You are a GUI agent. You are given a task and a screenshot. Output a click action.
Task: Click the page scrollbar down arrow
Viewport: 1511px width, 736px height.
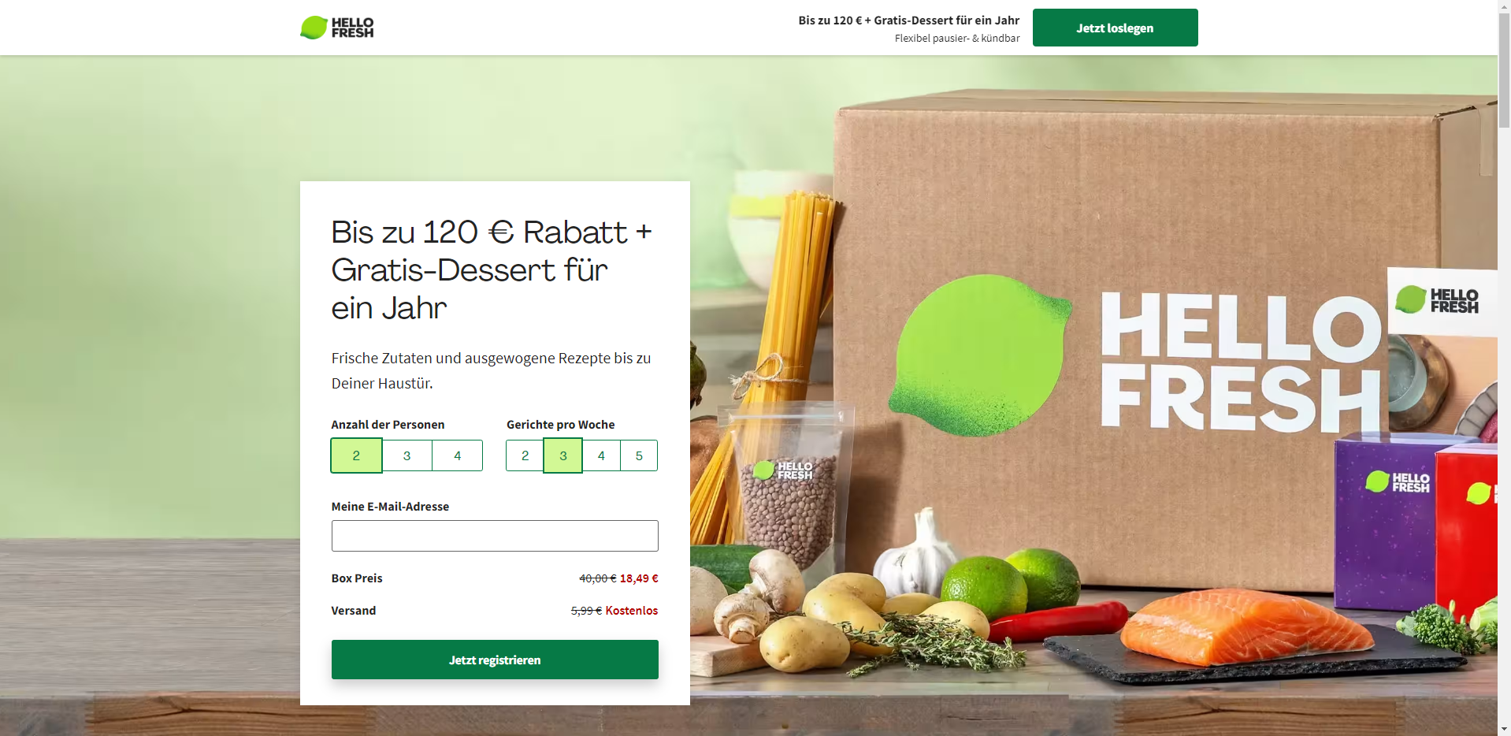(1504, 729)
